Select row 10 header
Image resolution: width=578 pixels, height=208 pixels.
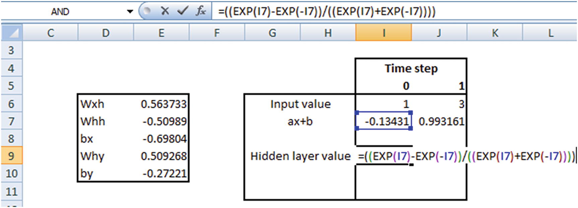tap(11, 174)
